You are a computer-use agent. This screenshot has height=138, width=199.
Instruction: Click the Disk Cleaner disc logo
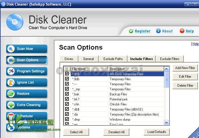click(15, 22)
